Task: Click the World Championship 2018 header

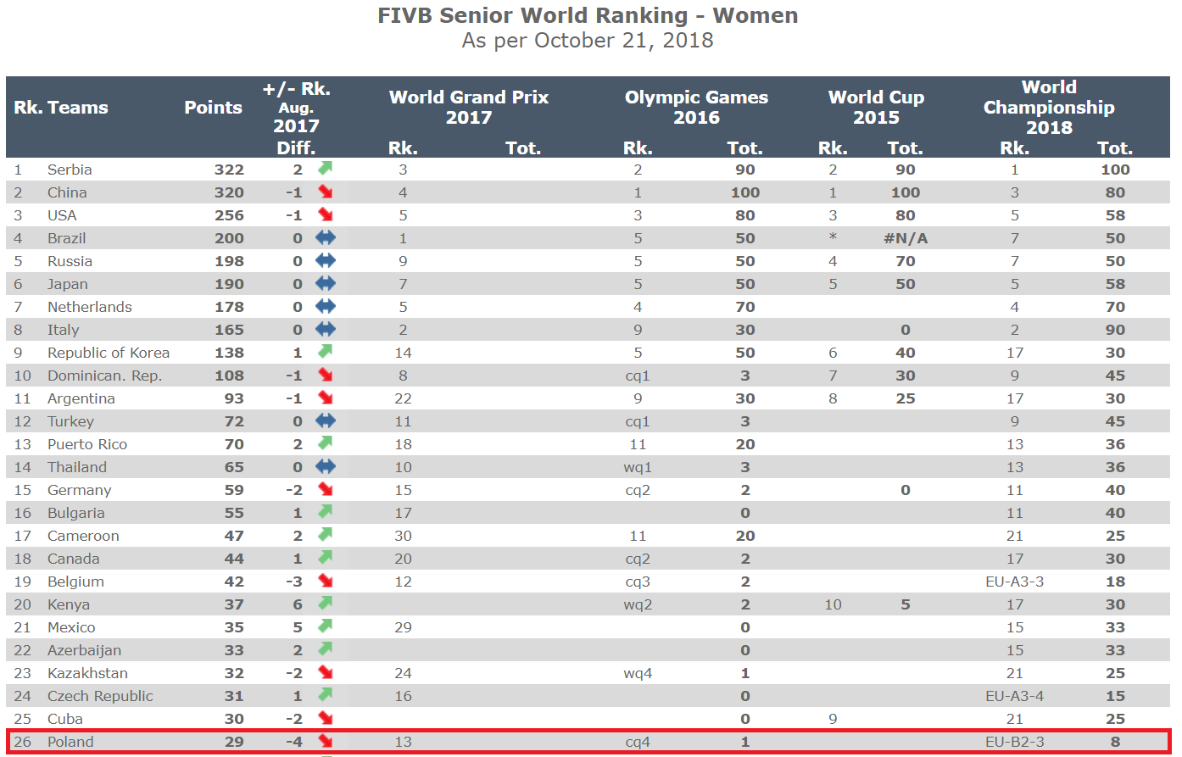Action: (1049, 108)
